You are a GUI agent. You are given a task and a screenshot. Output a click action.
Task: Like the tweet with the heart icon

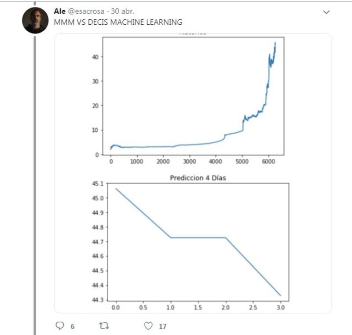click(149, 326)
